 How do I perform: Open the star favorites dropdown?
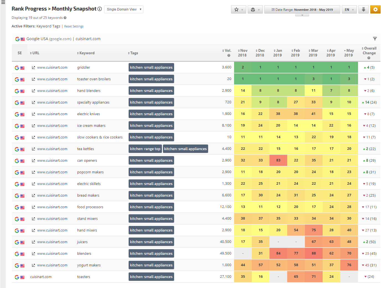239,9
